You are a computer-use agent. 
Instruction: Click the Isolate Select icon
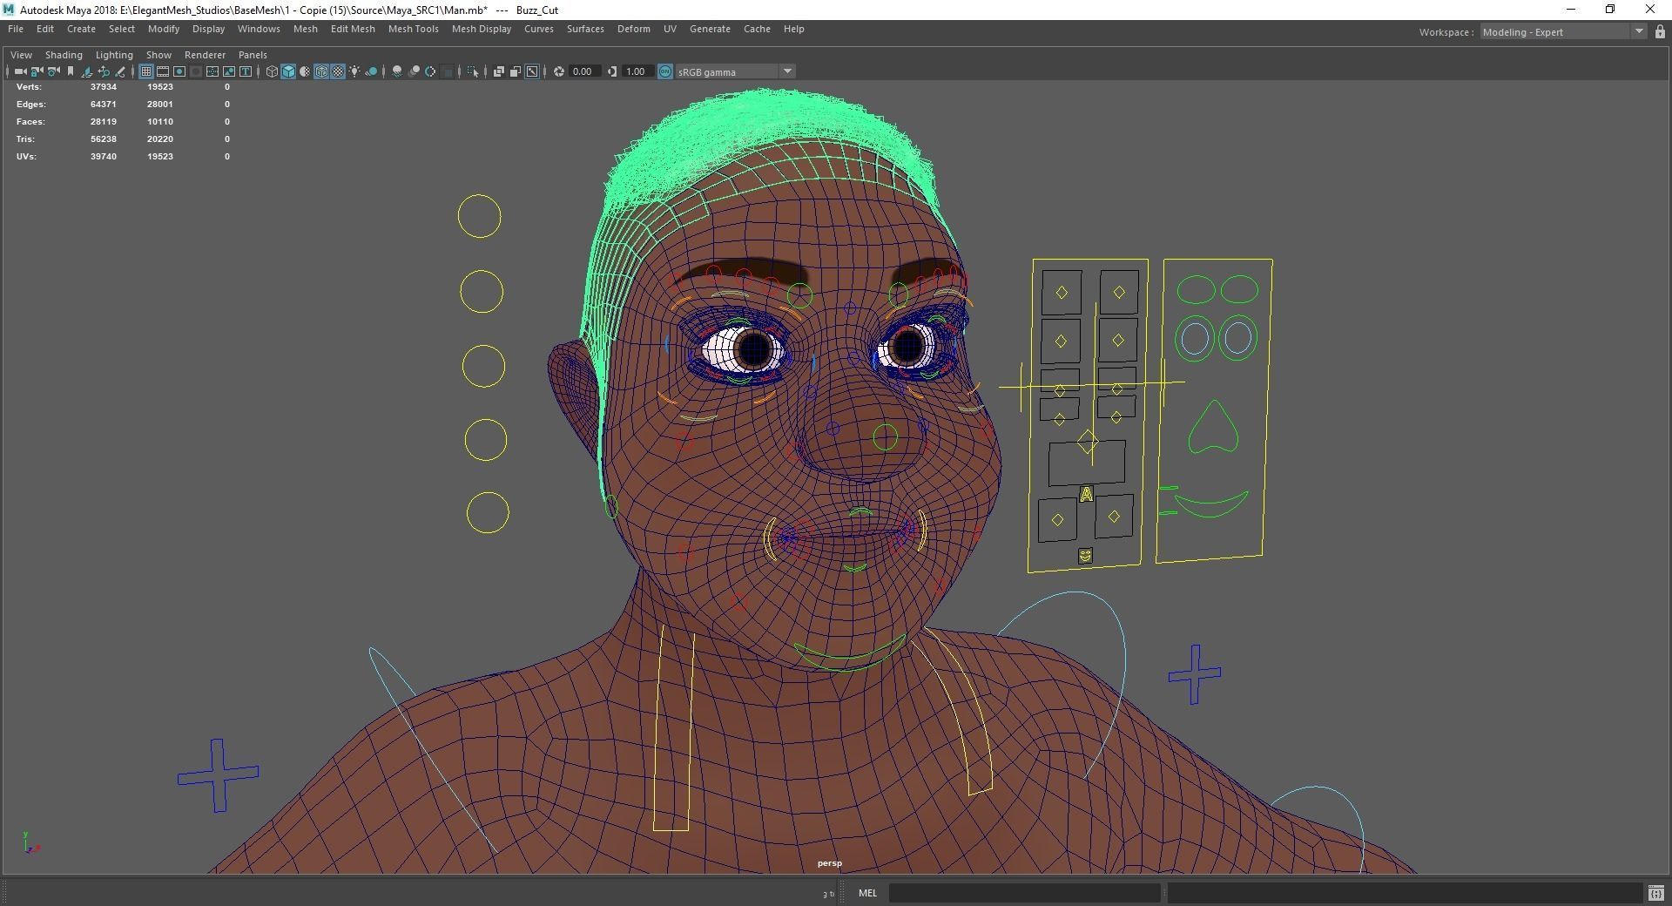(473, 71)
